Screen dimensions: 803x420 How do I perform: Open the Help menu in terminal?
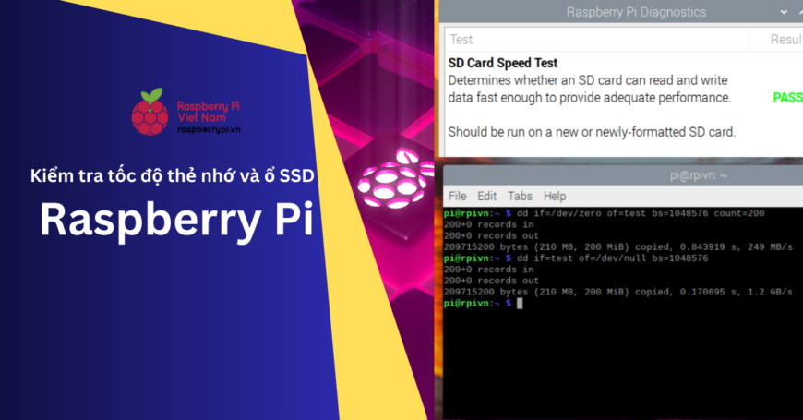[x=555, y=197]
